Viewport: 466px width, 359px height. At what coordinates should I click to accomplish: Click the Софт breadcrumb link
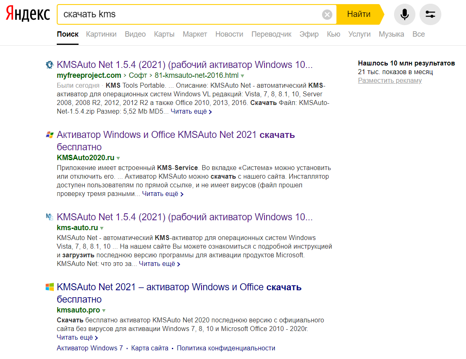[x=138, y=76]
